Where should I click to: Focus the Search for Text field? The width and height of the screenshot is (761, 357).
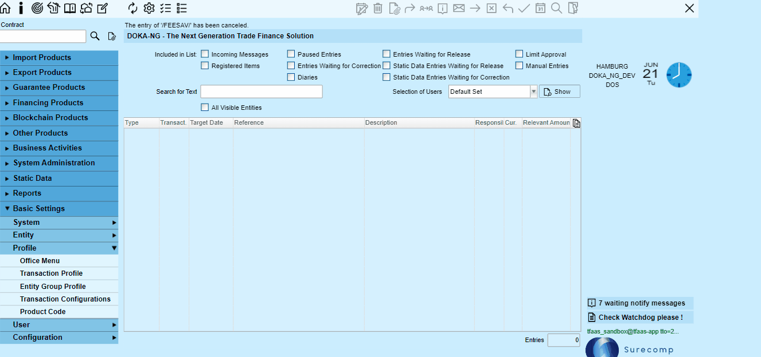(x=262, y=92)
